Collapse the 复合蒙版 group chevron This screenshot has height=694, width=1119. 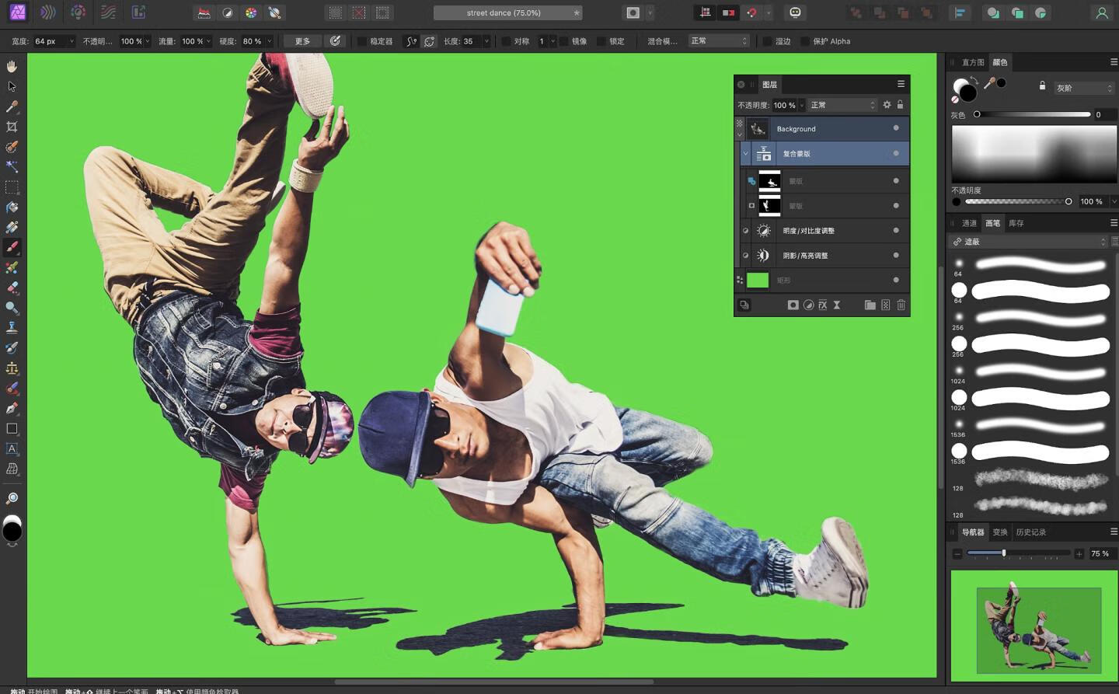745,153
